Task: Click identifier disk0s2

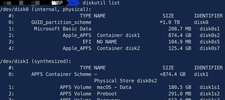Action: pyautogui.click(x=210, y=35)
